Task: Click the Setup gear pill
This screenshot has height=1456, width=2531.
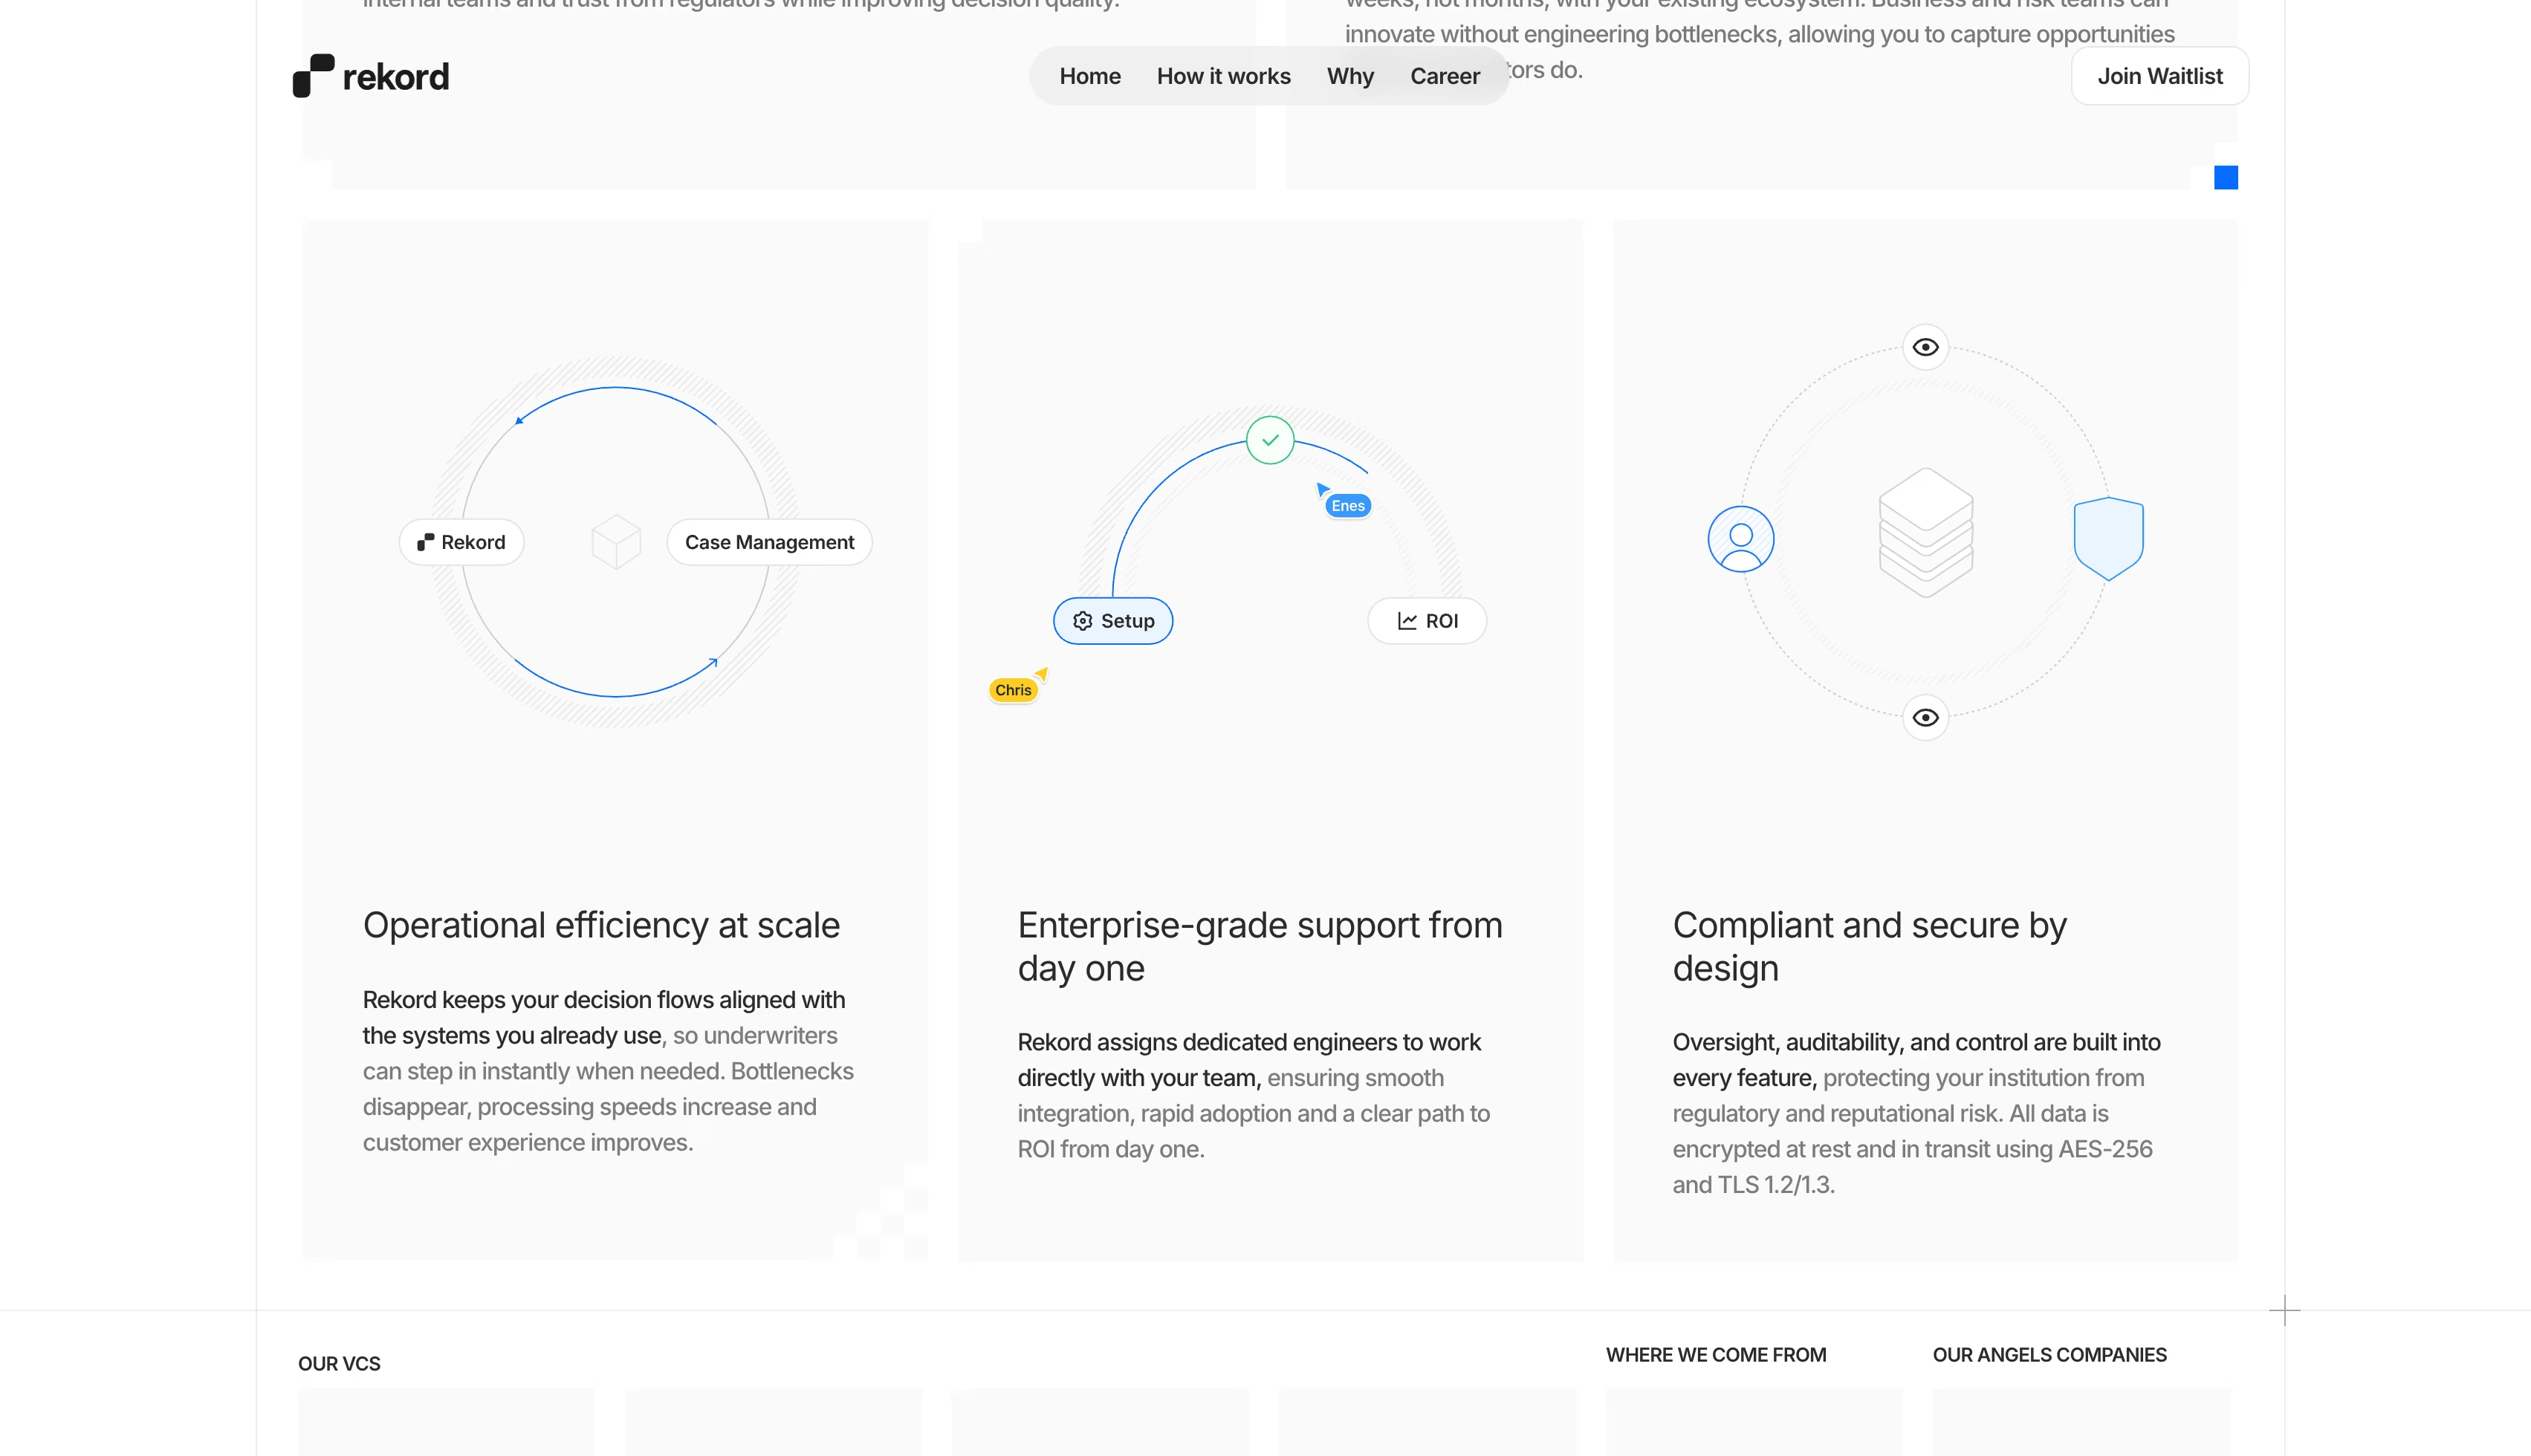Action: (1113, 621)
